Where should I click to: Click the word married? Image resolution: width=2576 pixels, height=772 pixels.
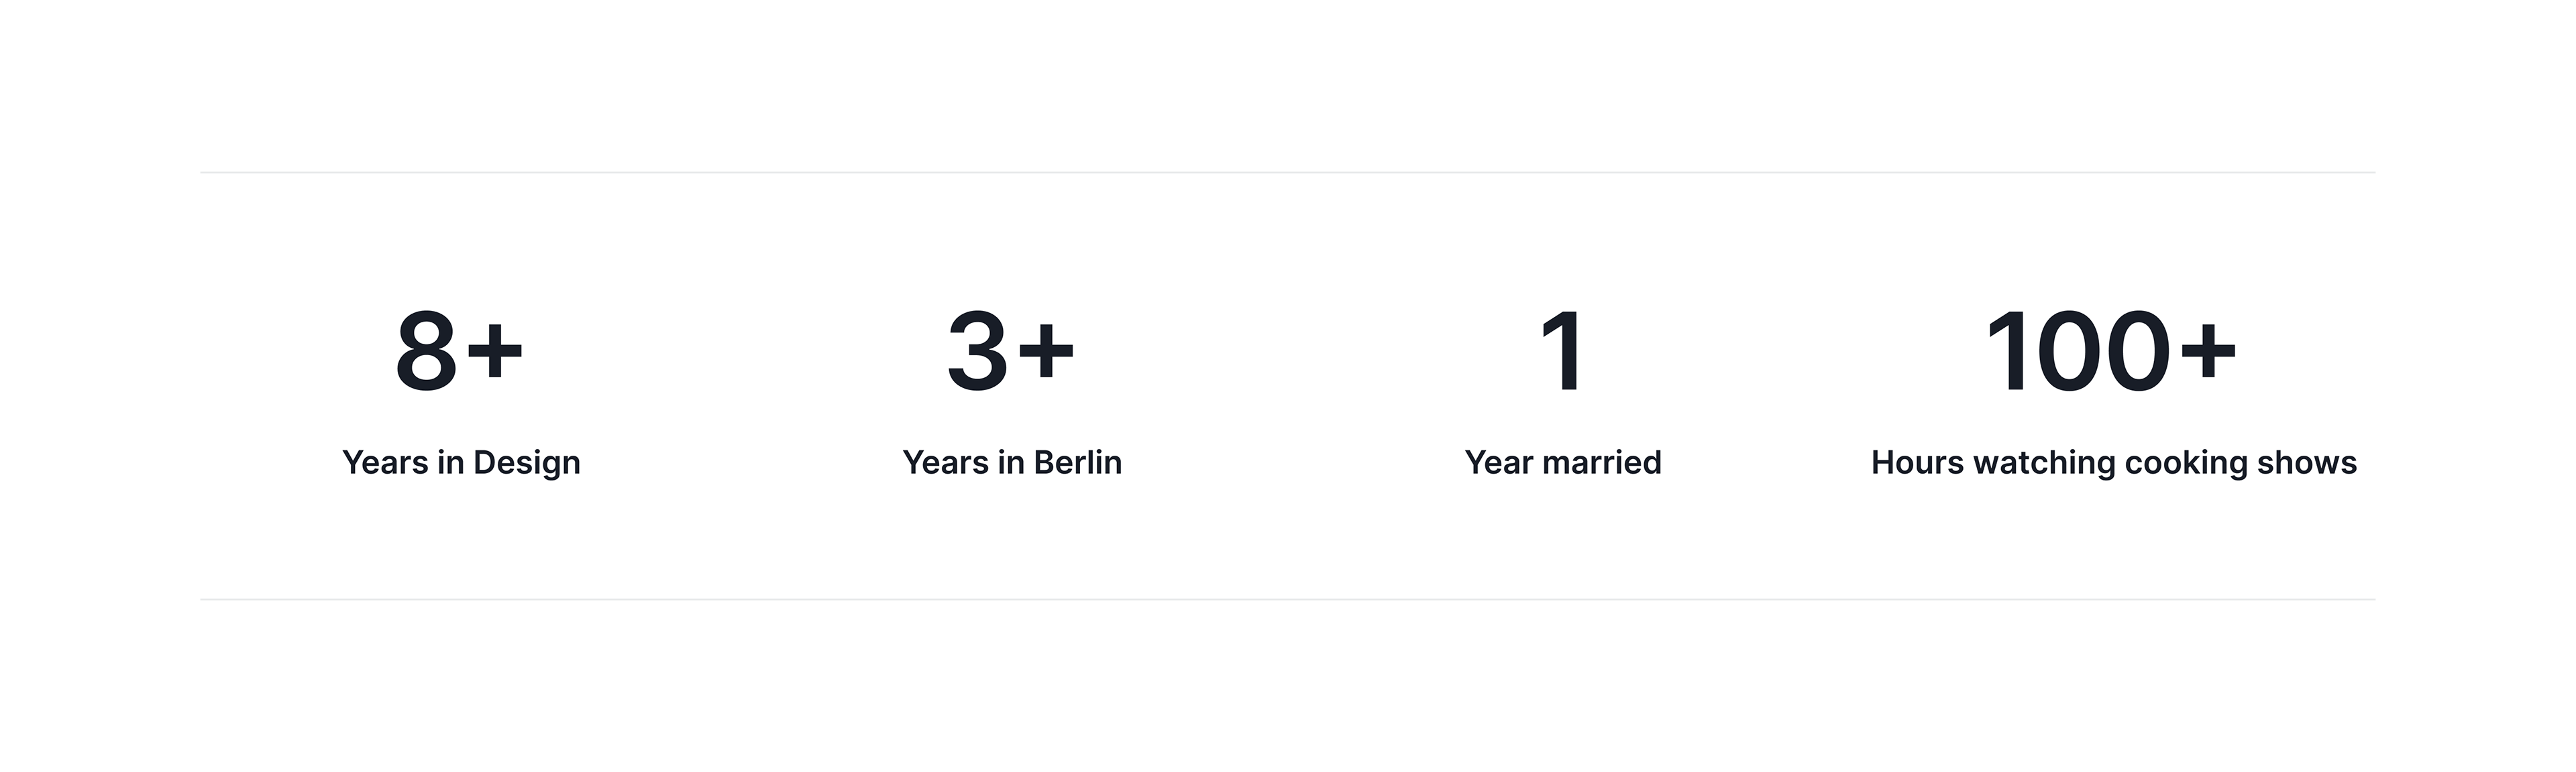pyautogui.click(x=1602, y=462)
